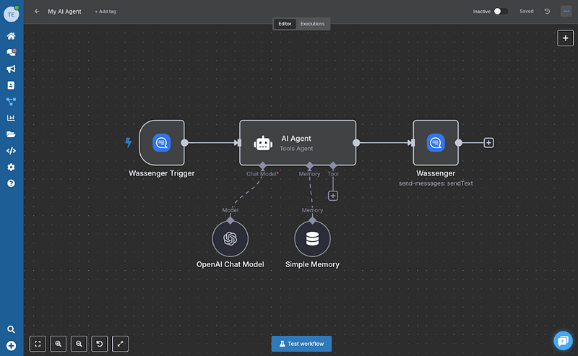Open the developer code icon in sidebar

[11, 151]
